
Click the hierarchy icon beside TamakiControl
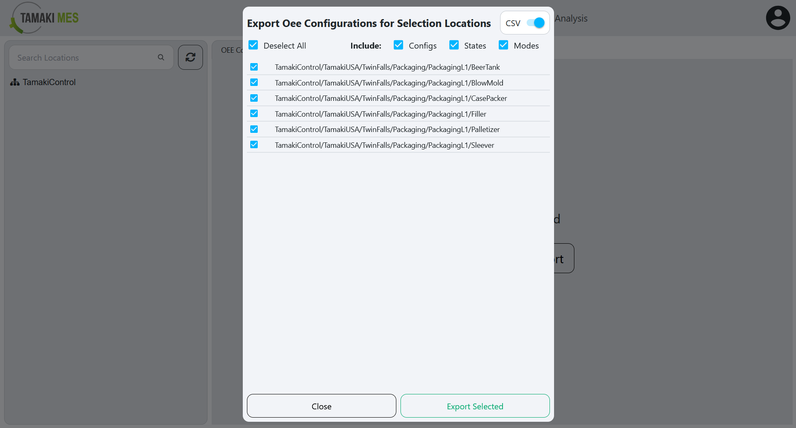click(15, 82)
